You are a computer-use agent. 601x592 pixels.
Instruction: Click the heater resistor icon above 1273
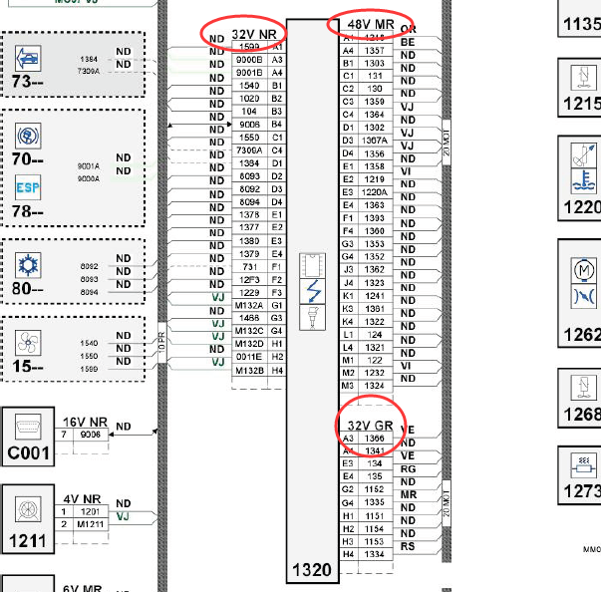(584, 465)
